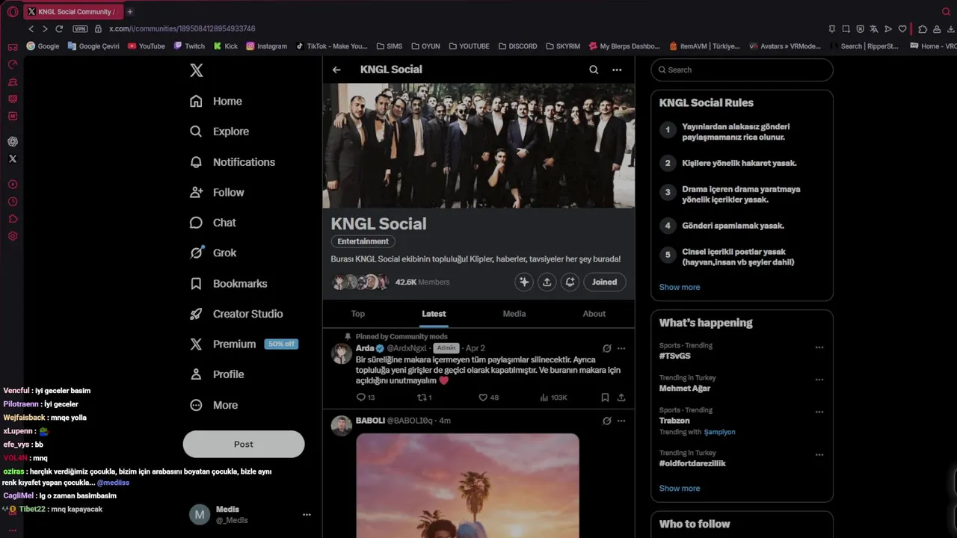Click the X search input field
957x538 pixels.
[x=742, y=69]
